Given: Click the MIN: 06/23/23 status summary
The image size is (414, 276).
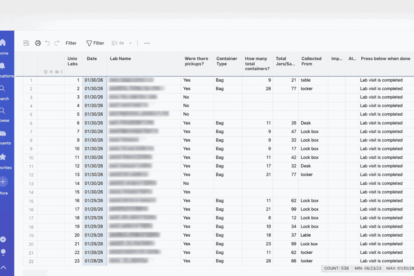Looking at the screenshot, I should pyautogui.click(x=368, y=268).
